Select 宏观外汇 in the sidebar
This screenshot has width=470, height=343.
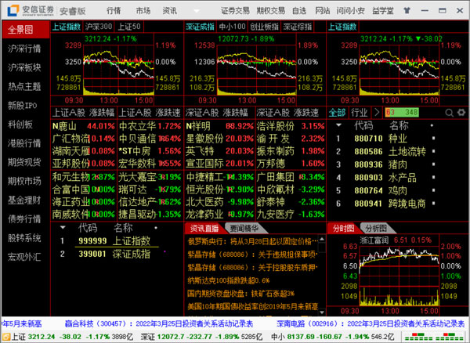point(24,257)
